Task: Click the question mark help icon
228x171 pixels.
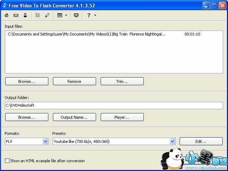Action: coord(89,15)
